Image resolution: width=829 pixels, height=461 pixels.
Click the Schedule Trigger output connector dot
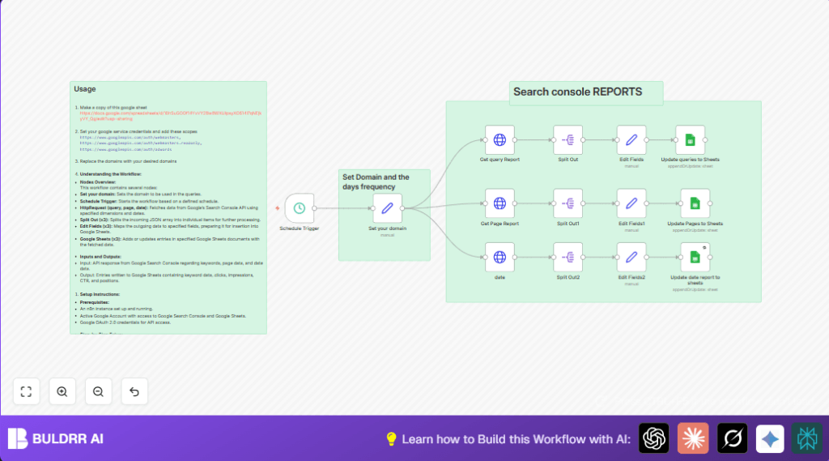pyautogui.click(x=314, y=208)
